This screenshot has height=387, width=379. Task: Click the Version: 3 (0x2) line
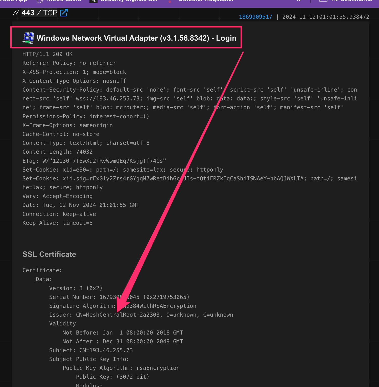(76, 288)
